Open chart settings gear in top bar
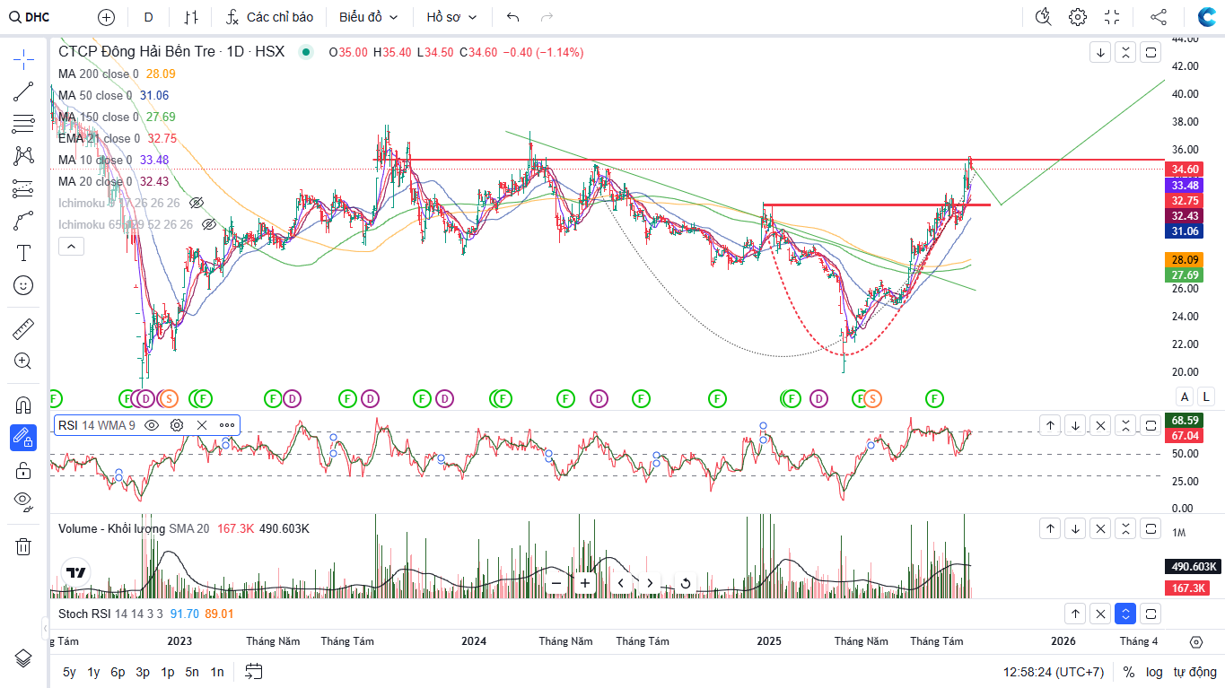This screenshot has height=688, width=1225. pyautogui.click(x=1078, y=17)
